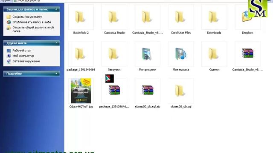Viewport: 273px width, 153px height.
Task: Click the package_1391346464 folder name
Action: [x=81, y=70]
